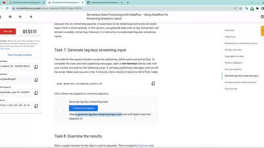264x148 pixels.
Task: Jump to Objectives section in outline
Action: (x=230, y=37)
